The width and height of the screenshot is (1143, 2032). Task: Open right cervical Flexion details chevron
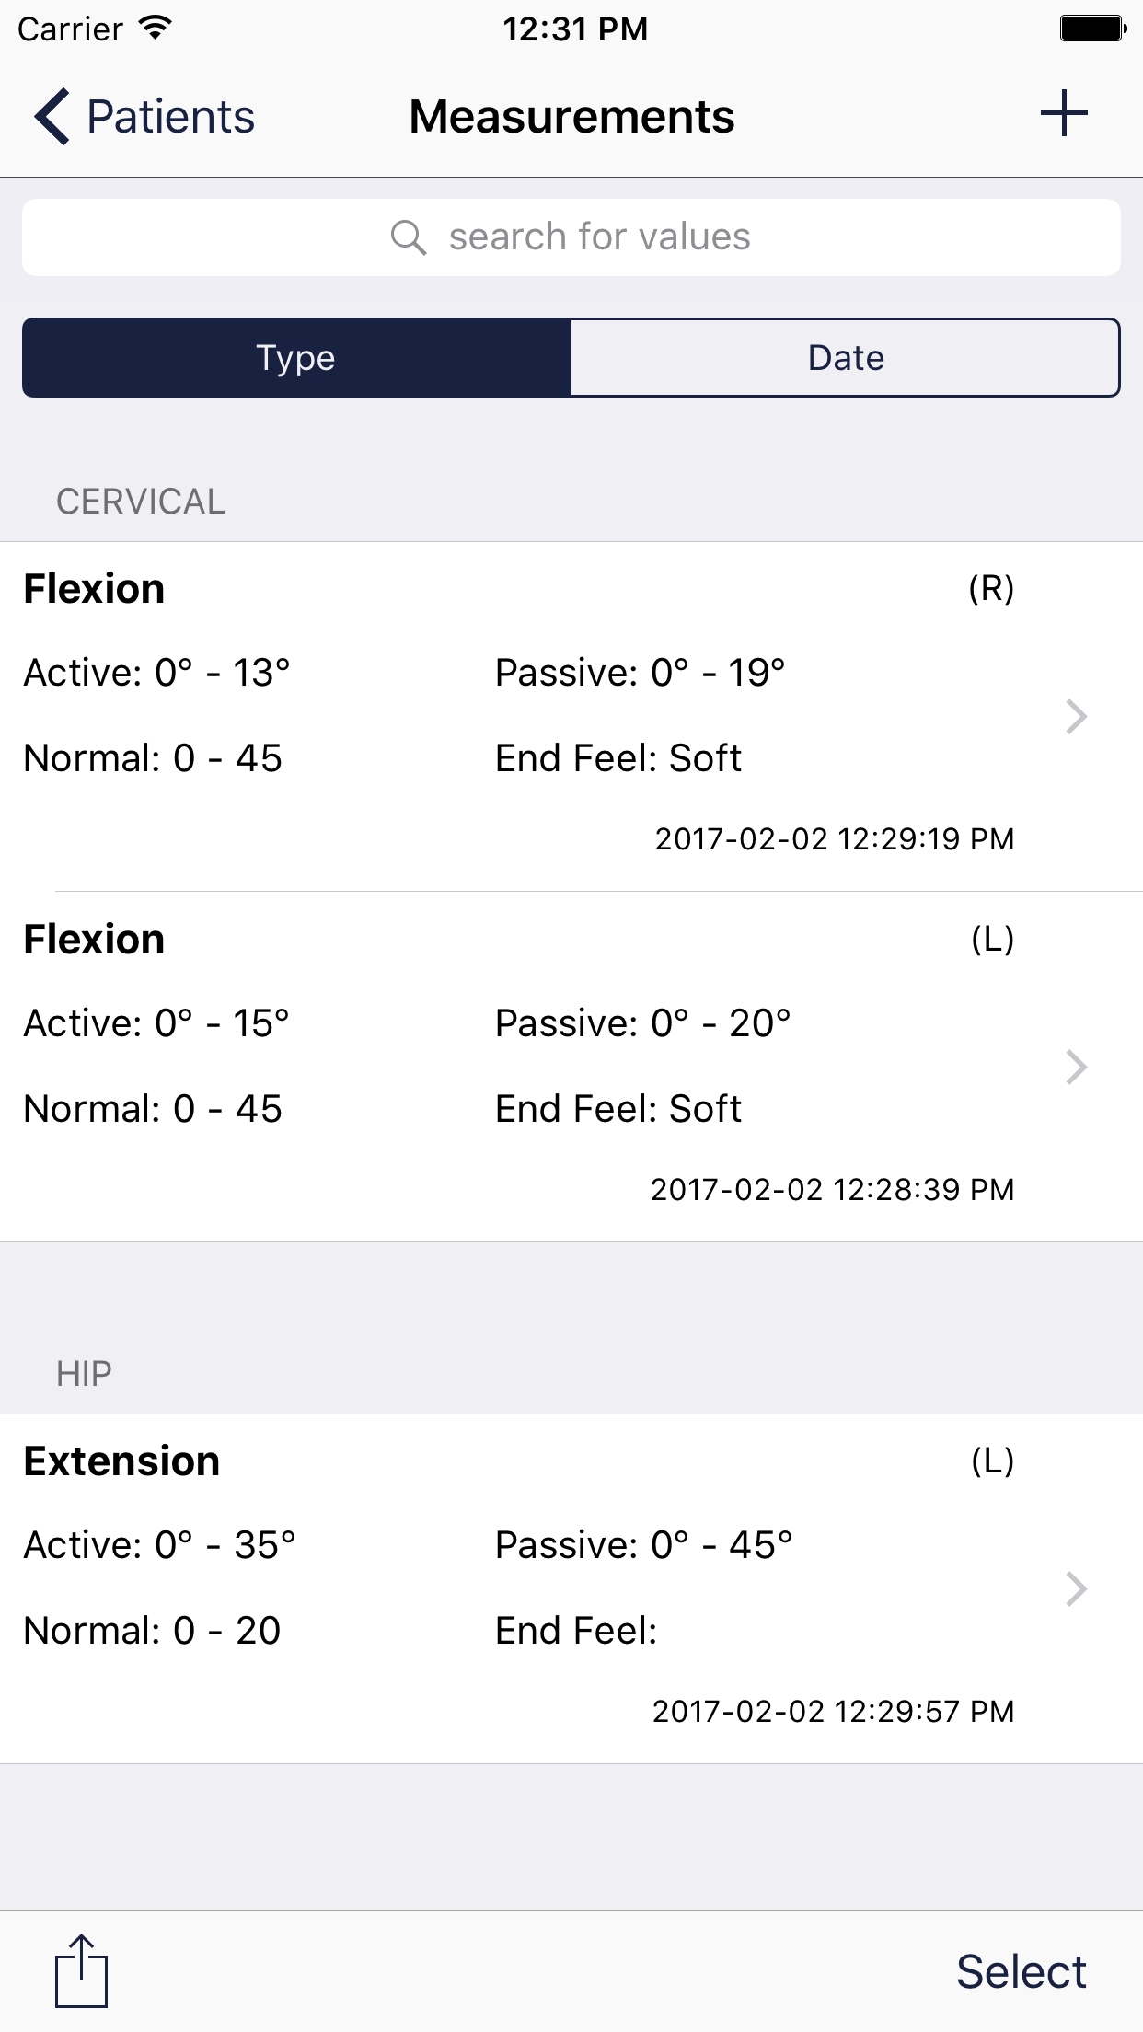1076,716
